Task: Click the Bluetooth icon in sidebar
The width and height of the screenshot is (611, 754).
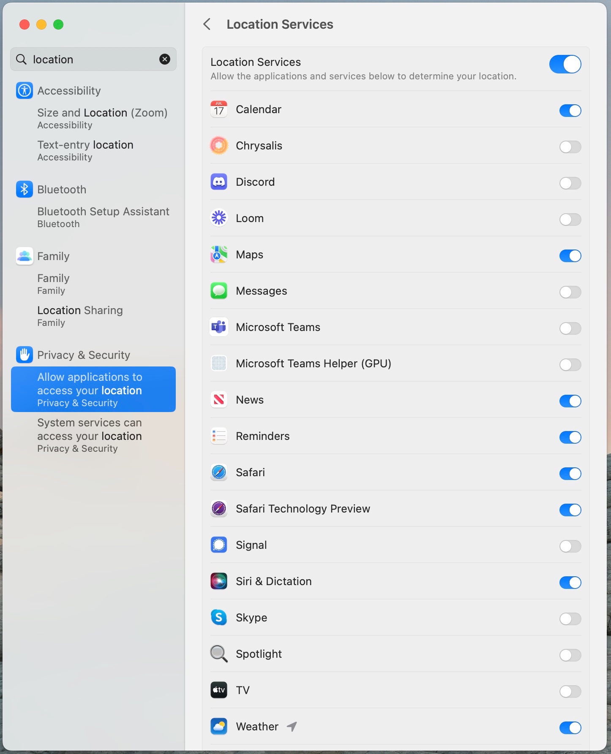Action: point(25,189)
